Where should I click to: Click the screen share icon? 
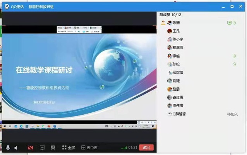(x=42, y=148)
